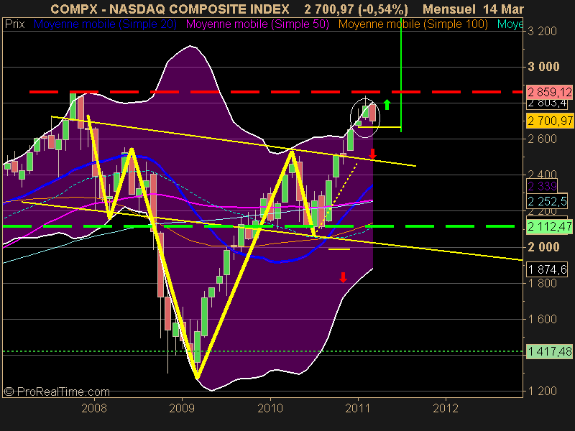Click the red price tag 2 859,12
Viewport: 575px width, 431px height.
pyautogui.click(x=549, y=92)
